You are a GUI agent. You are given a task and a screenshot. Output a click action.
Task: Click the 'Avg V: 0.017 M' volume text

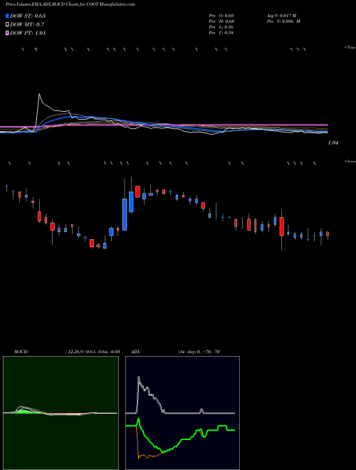(x=282, y=16)
